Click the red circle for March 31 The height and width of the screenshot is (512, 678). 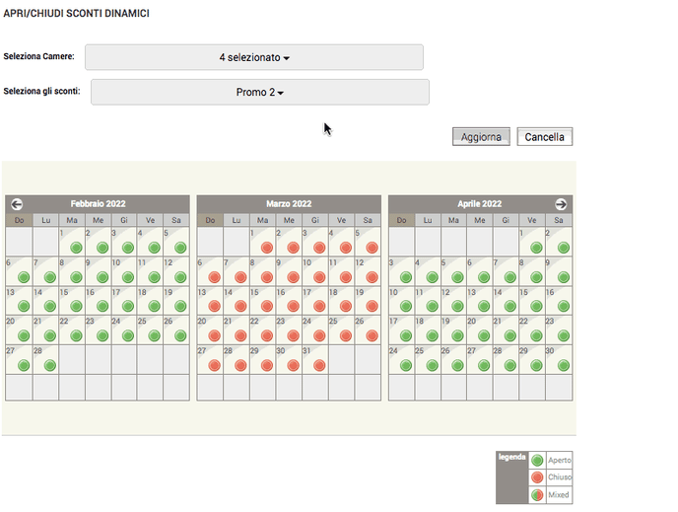pyautogui.click(x=319, y=365)
